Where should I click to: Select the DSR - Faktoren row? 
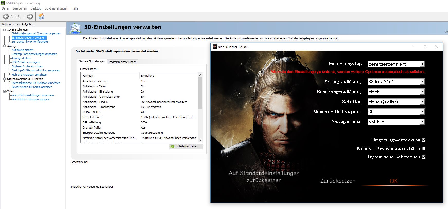click(x=140, y=117)
